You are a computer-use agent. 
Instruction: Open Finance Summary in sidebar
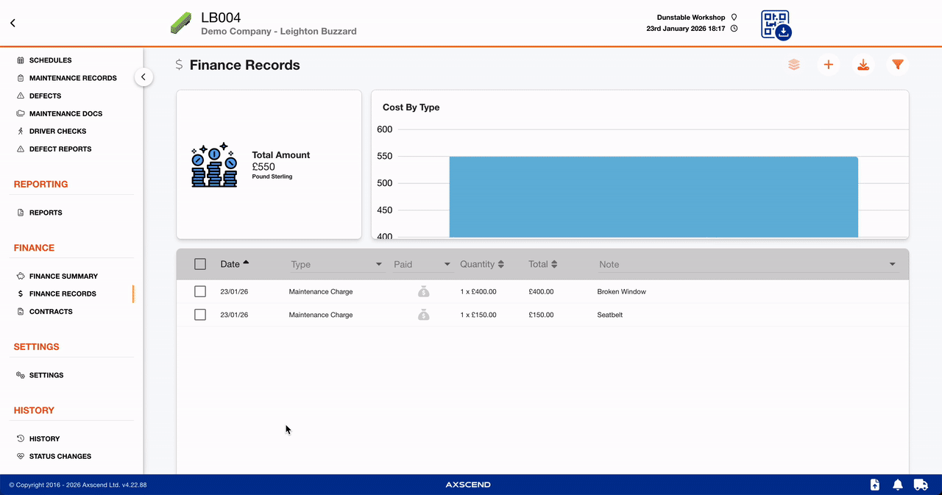tap(63, 276)
